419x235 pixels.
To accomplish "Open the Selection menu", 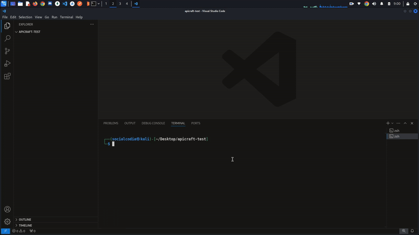I will tap(25, 17).
